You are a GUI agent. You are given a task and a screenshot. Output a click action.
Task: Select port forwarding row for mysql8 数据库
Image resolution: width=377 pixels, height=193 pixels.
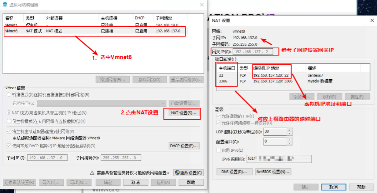tap(293, 81)
